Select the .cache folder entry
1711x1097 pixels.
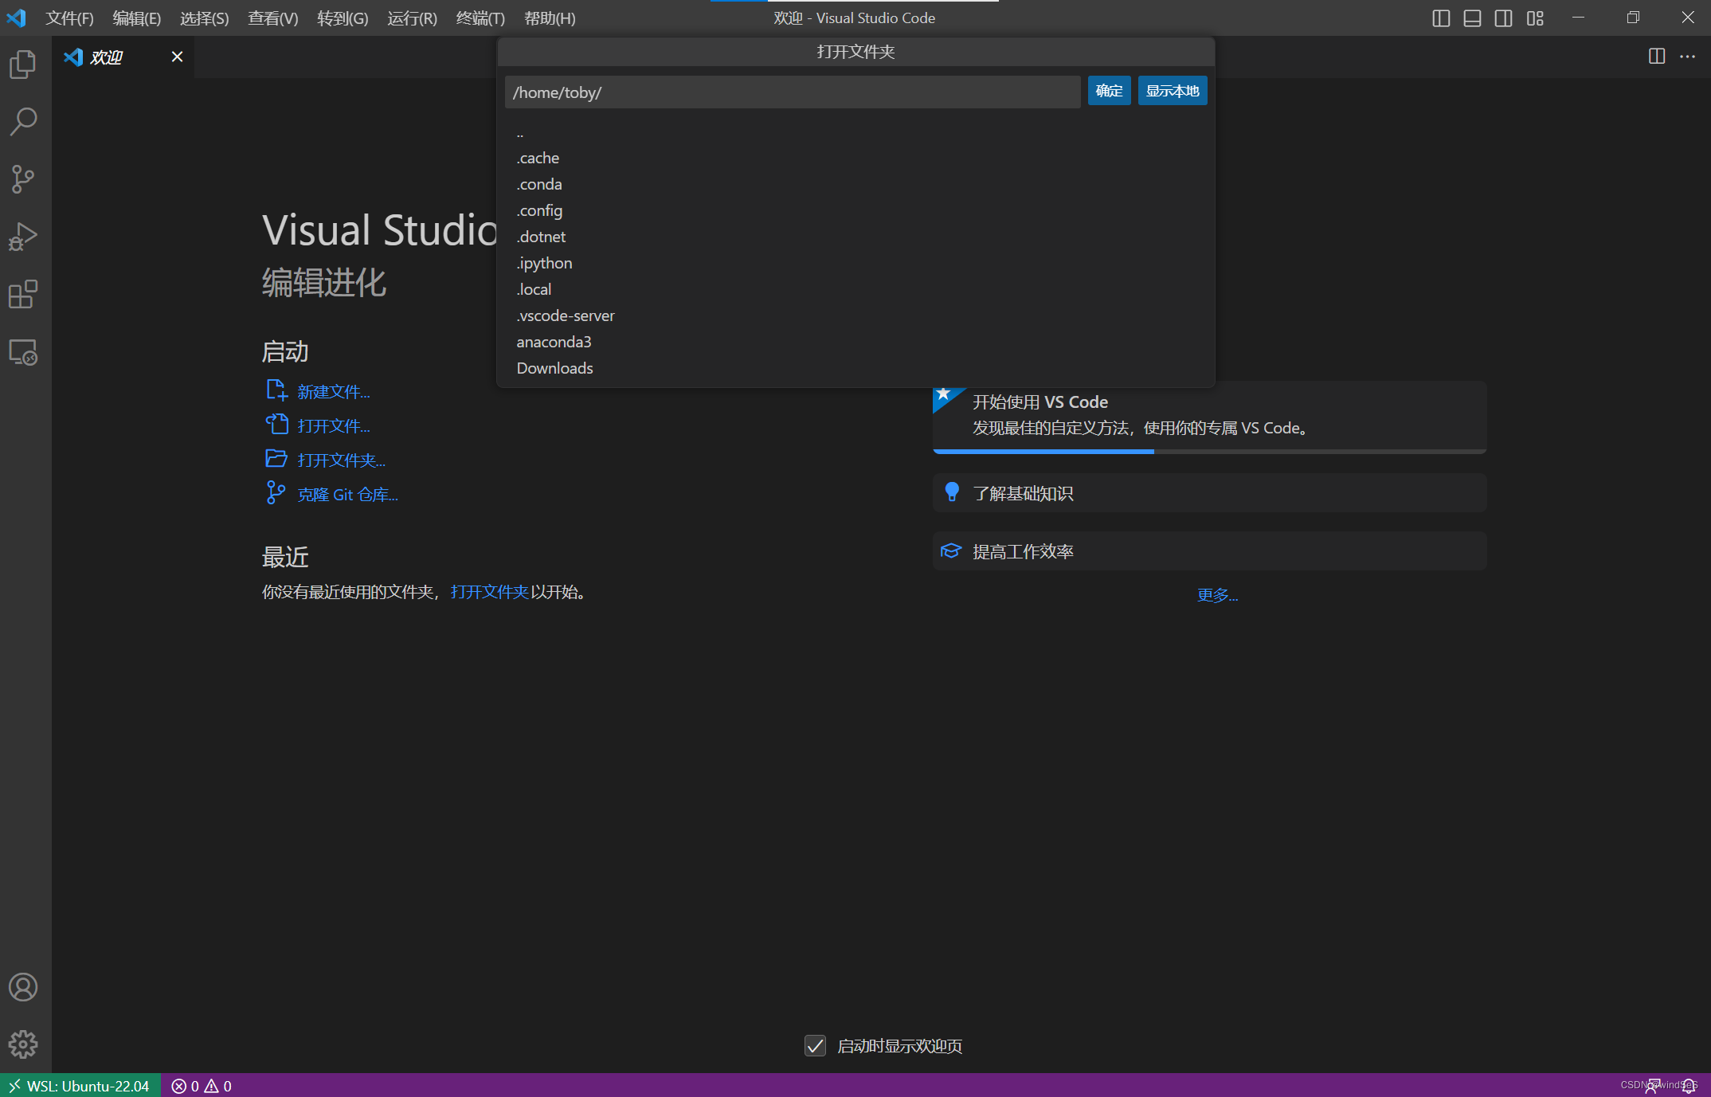(855, 158)
